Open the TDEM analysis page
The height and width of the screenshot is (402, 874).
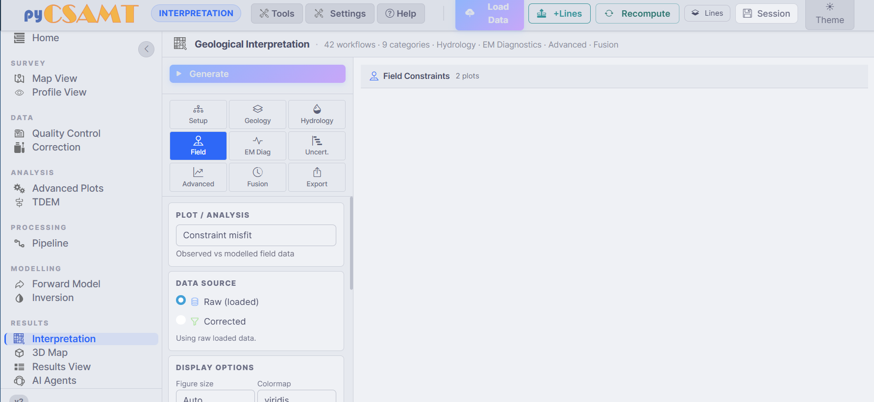point(37,202)
